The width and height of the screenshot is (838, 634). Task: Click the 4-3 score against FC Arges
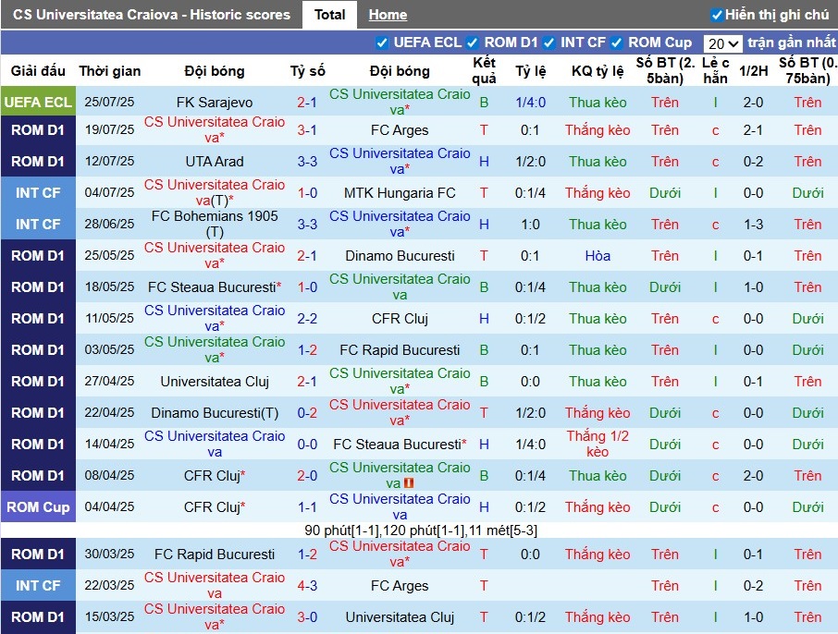(307, 586)
